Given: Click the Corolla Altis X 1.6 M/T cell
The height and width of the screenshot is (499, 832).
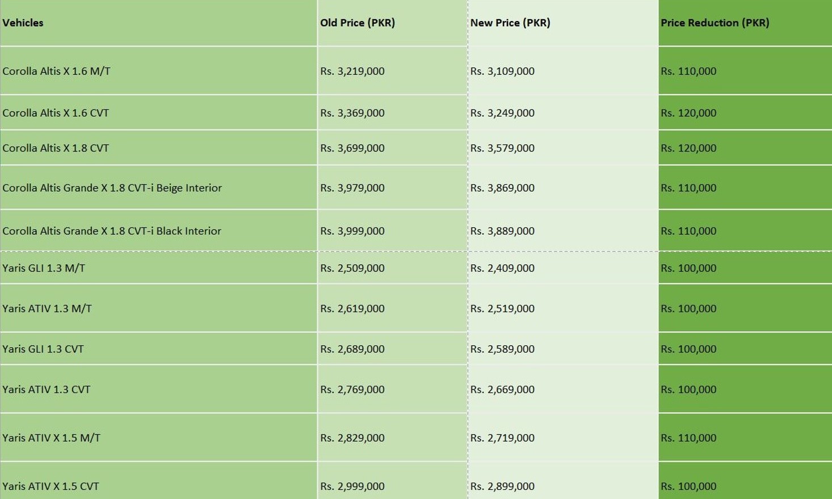Looking at the screenshot, I should click(x=158, y=71).
